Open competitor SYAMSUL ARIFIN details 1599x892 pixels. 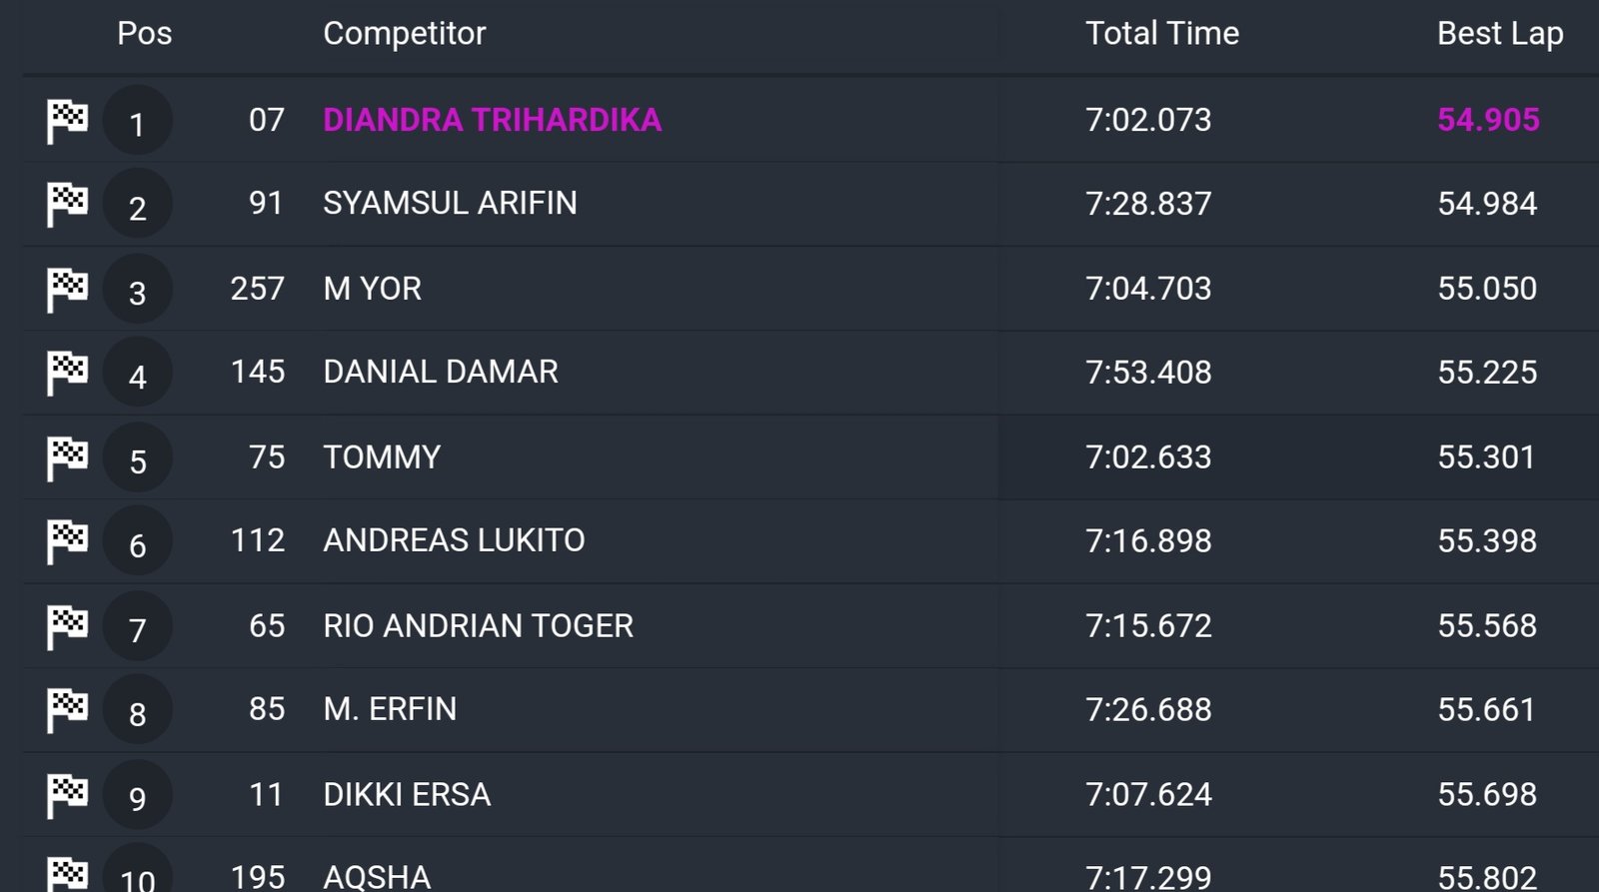(x=450, y=203)
